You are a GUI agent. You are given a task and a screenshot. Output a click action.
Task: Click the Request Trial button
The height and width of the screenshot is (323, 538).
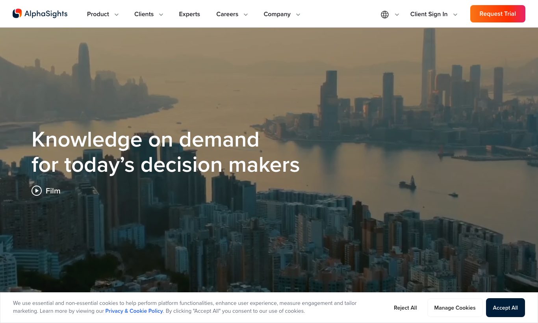[498, 14]
